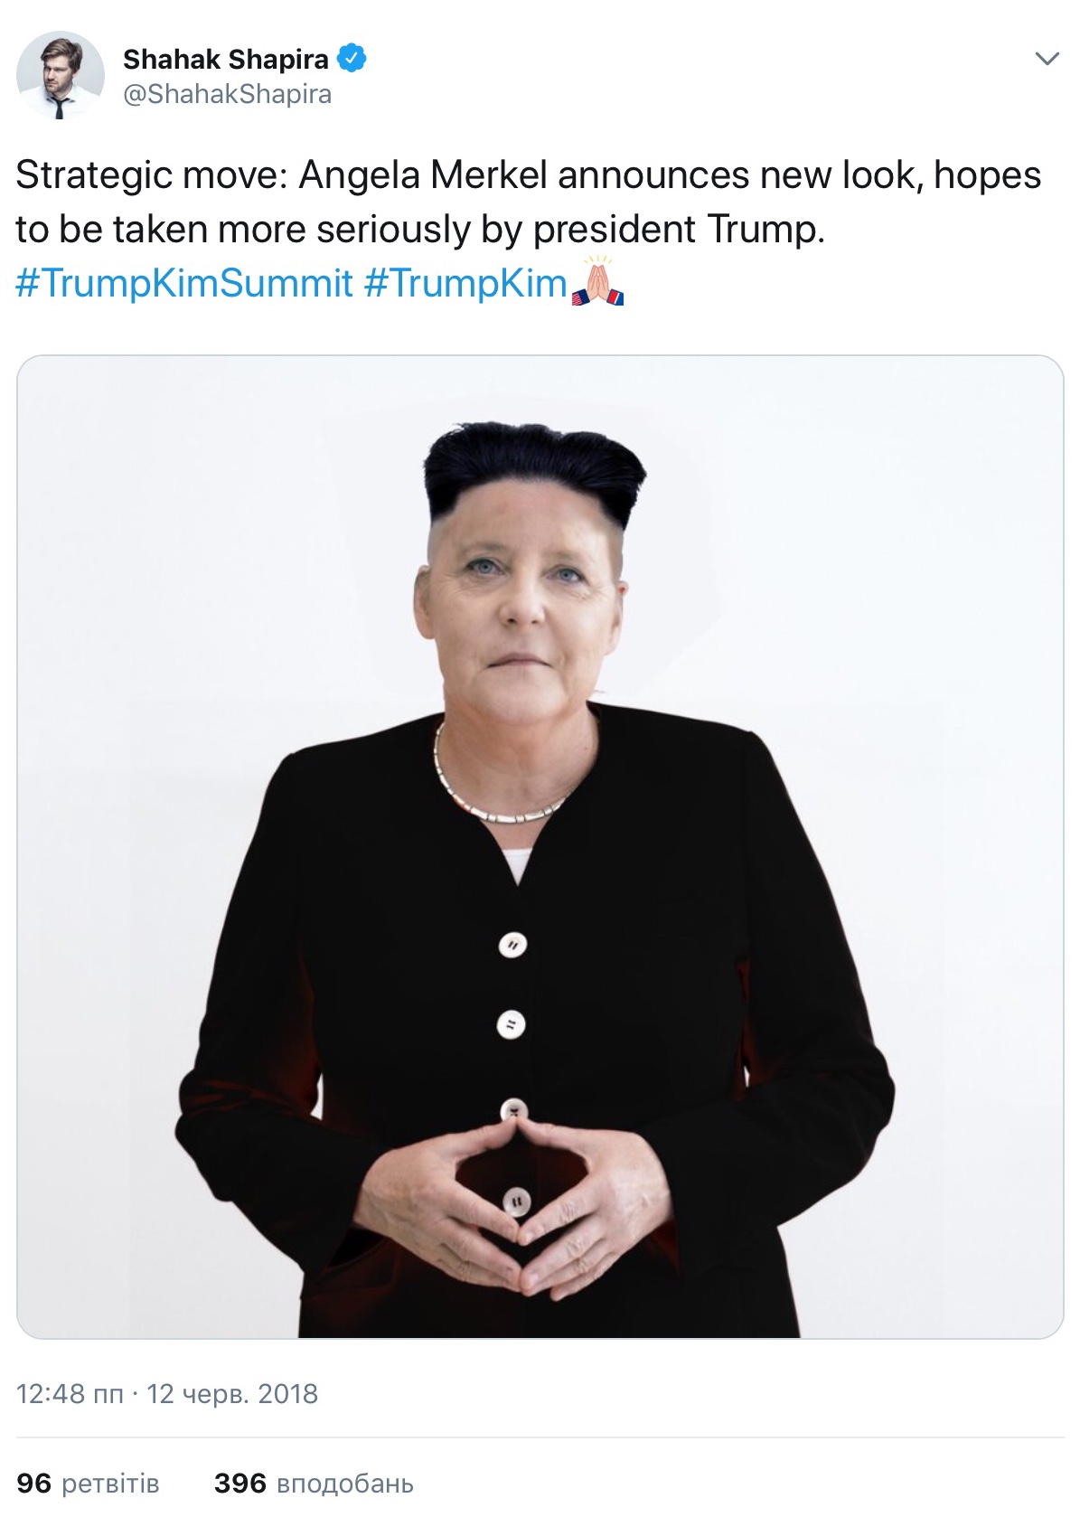Expand the tweet options chevron
Viewport: 1080px width, 1517px height.
1047,60
